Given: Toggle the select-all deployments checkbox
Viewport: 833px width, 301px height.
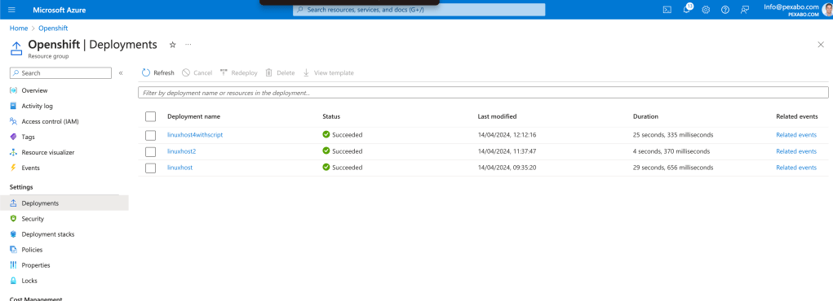Looking at the screenshot, I should click(x=150, y=116).
